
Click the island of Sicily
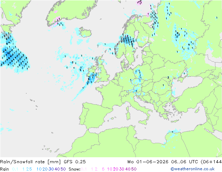pos(143,122)
